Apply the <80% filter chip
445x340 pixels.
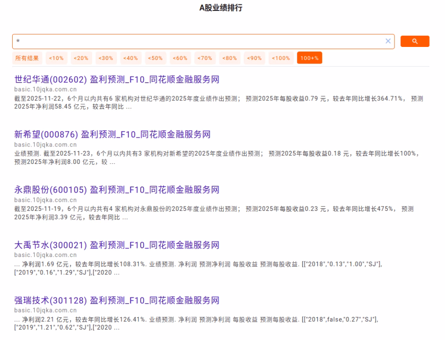coord(230,58)
